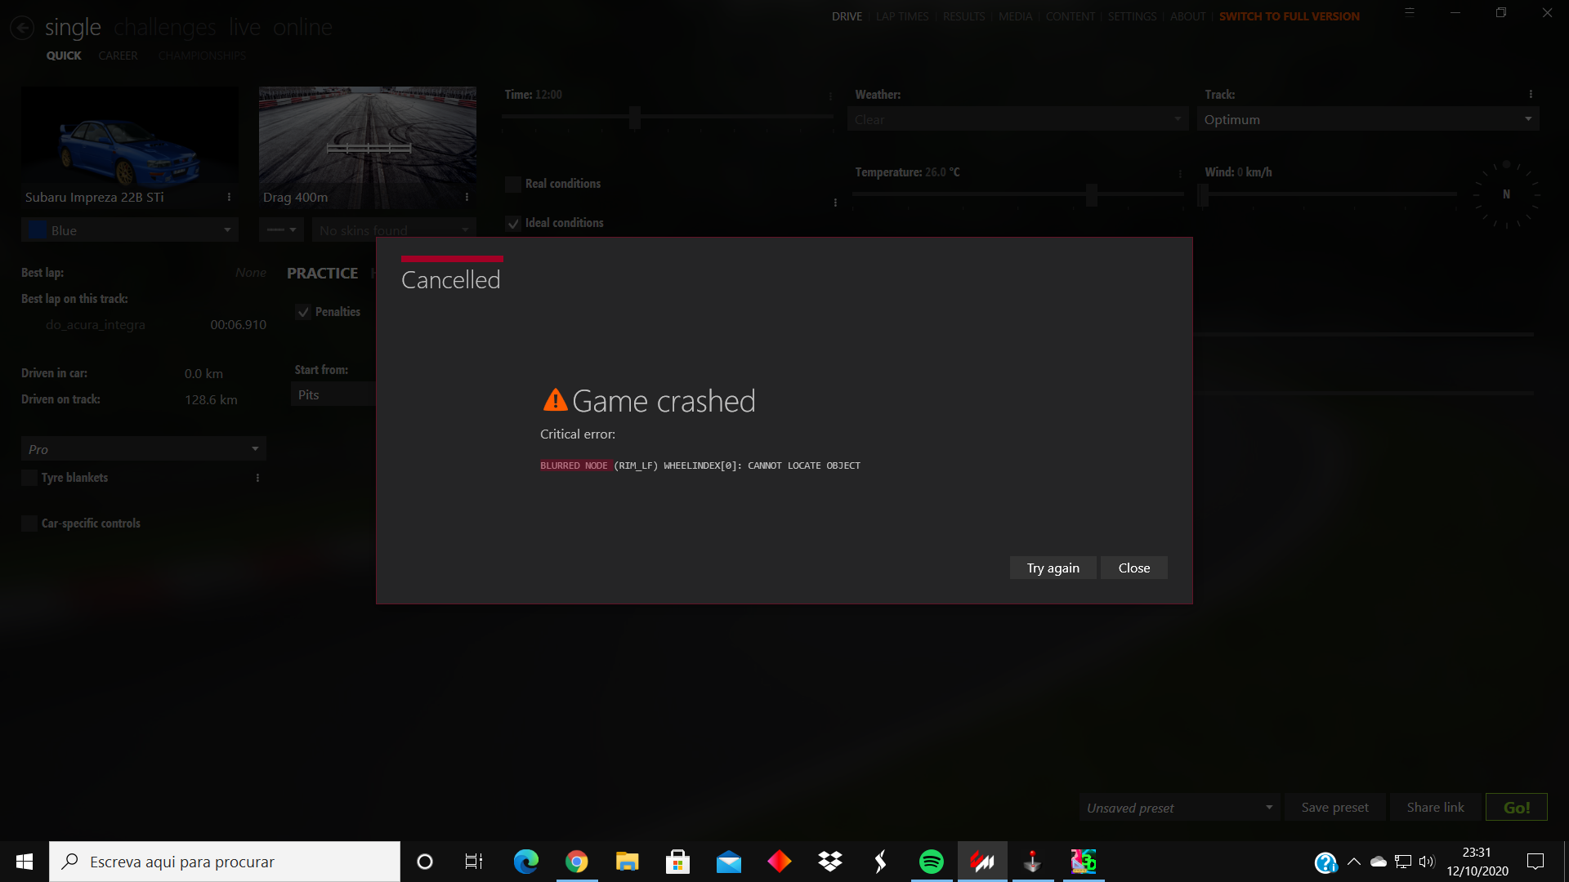Click the green Go! button
The height and width of the screenshot is (882, 1569).
click(x=1516, y=807)
